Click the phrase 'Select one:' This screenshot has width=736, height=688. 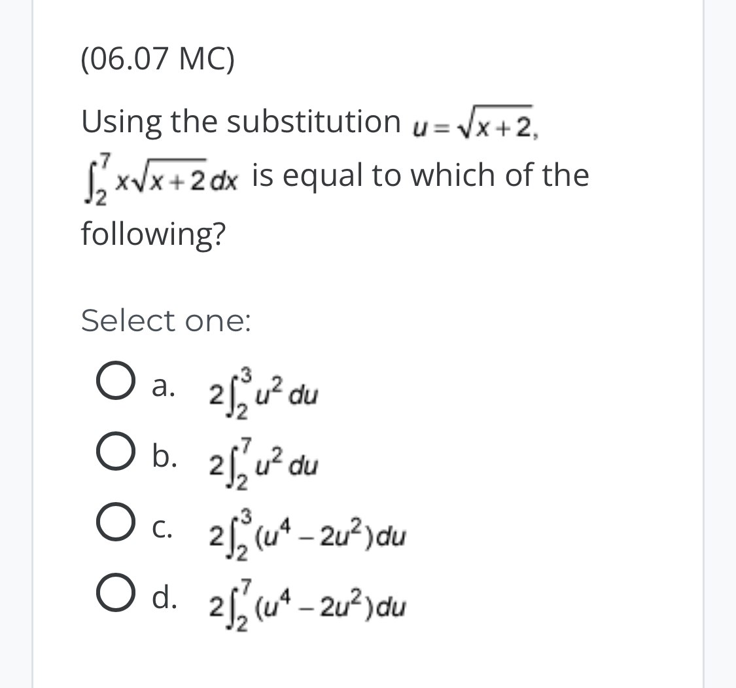(x=165, y=320)
